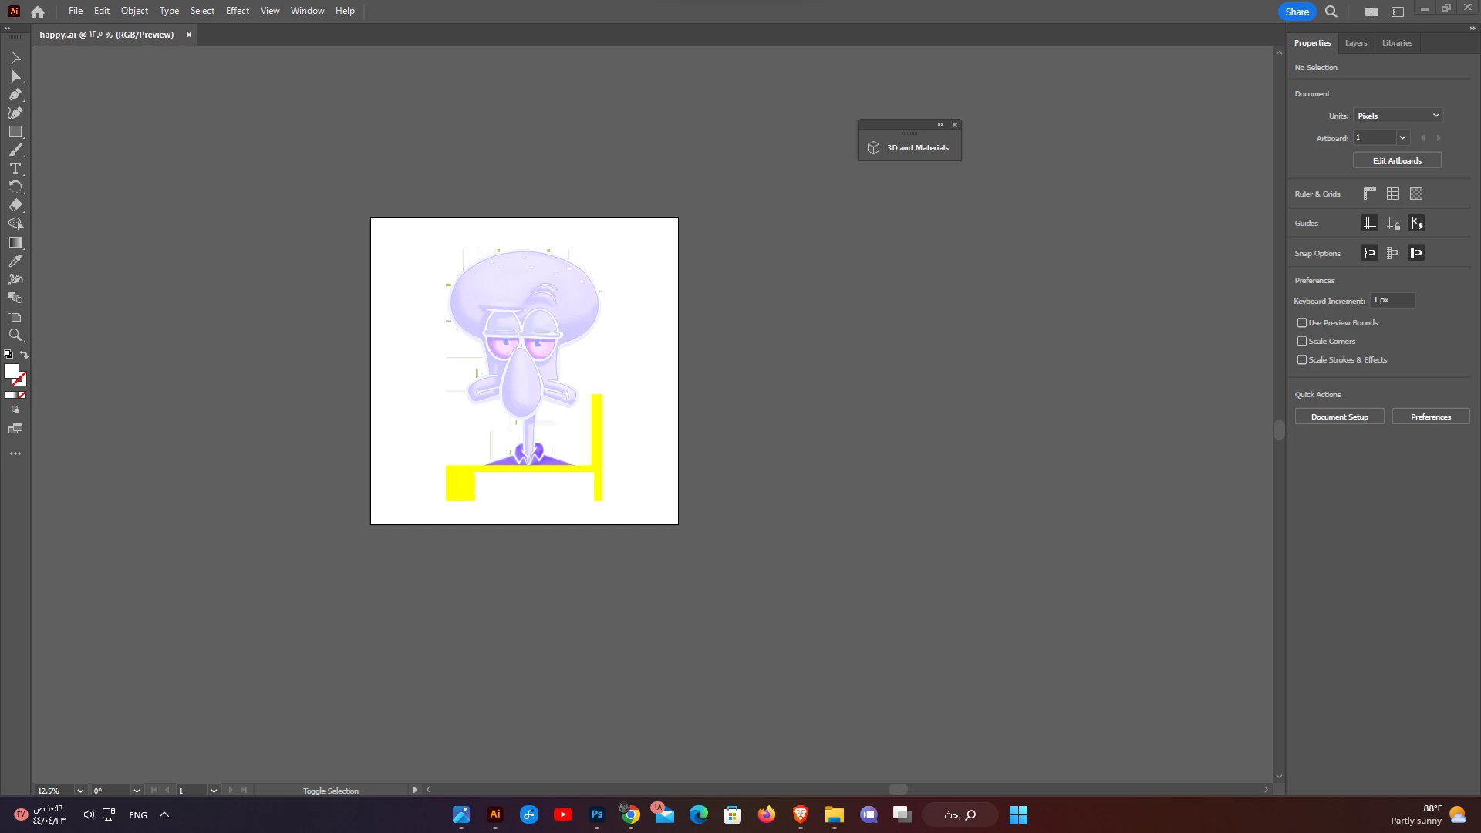The width and height of the screenshot is (1481, 833).
Task: Select the Eyedropper tool
Action: 15,261
